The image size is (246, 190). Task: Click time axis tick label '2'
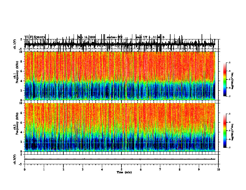(63, 170)
